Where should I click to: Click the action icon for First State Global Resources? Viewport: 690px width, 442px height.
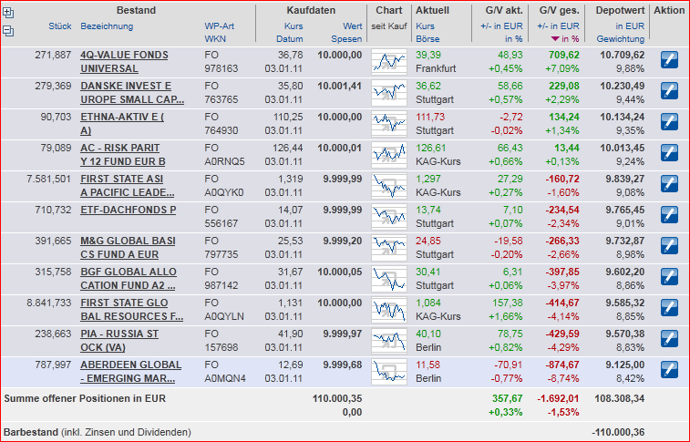click(669, 308)
